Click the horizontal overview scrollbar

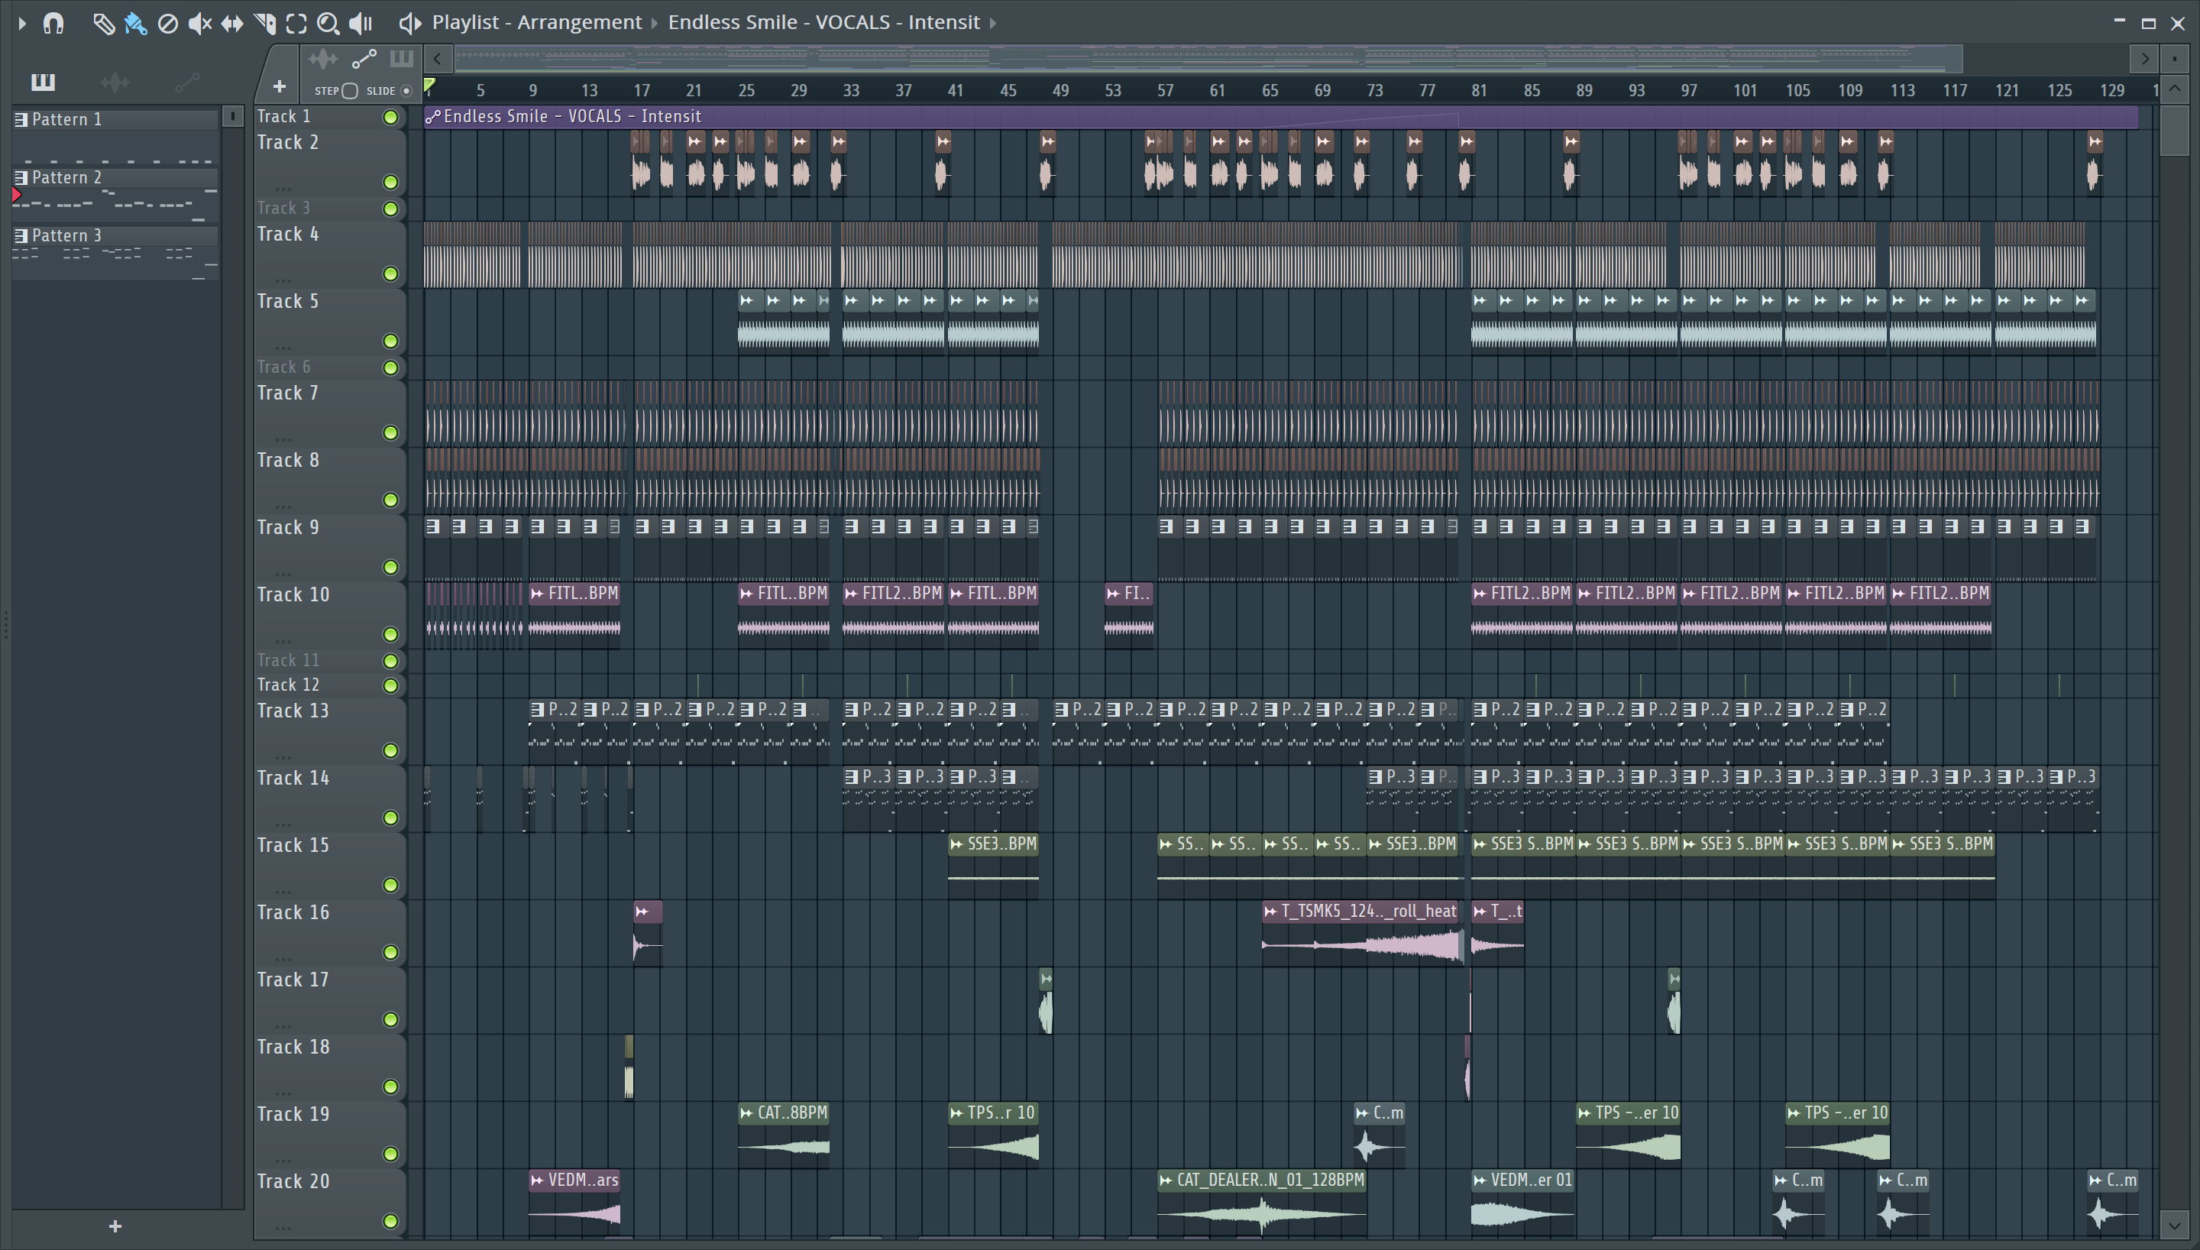coord(1208,60)
